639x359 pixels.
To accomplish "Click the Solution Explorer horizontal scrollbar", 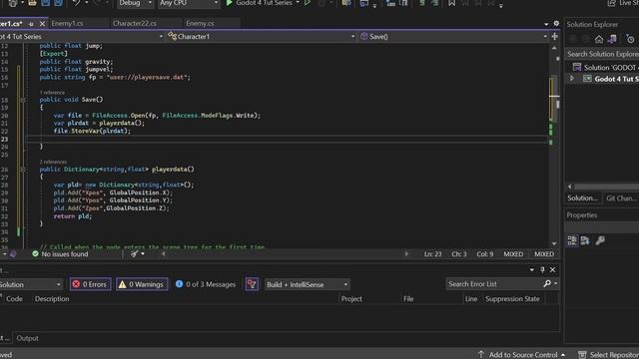I will (606, 186).
